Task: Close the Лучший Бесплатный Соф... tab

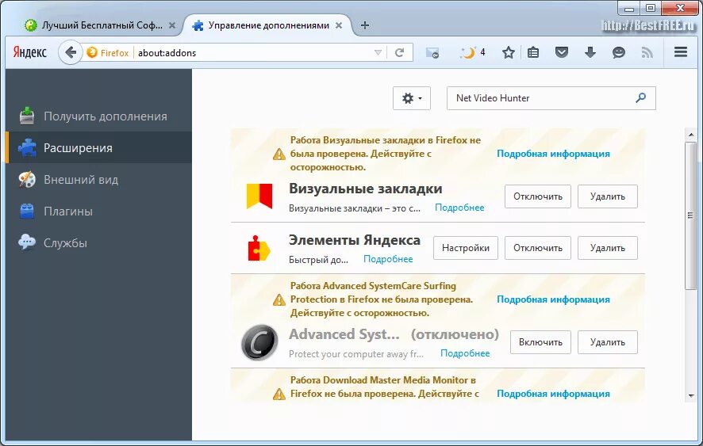Action: [x=172, y=25]
